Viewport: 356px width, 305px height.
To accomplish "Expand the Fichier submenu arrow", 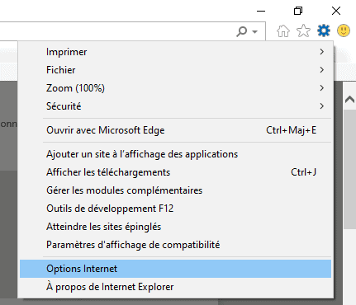I will click(321, 70).
